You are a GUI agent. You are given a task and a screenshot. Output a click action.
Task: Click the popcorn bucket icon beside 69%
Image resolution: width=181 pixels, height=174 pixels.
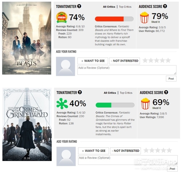click(x=145, y=103)
